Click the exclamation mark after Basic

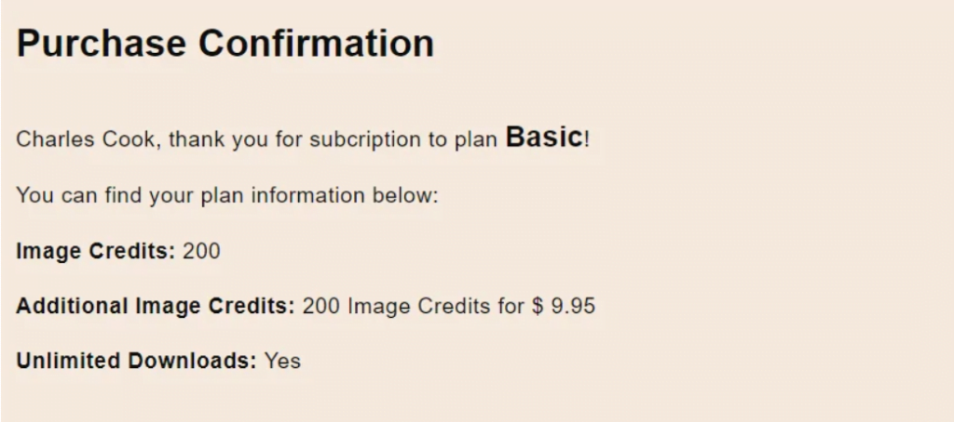click(x=587, y=139)
